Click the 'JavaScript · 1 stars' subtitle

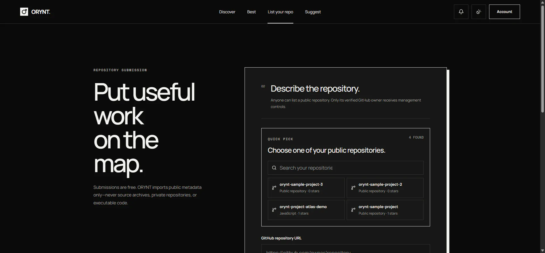[x=294, y=213]
